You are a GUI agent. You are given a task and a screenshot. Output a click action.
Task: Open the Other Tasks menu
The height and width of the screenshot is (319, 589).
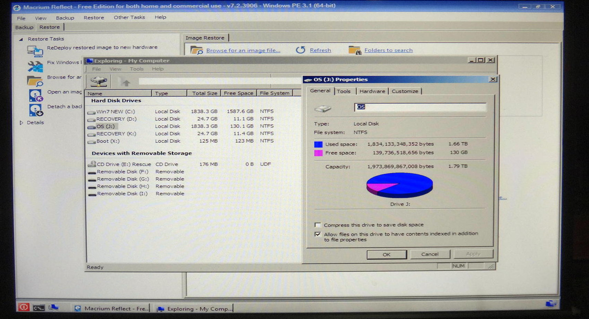[129, 17]
